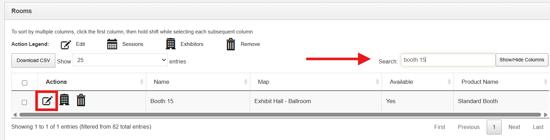Click the Download CSV button
This screenshot has width=550, height=140.
click(x=33, y=60)
